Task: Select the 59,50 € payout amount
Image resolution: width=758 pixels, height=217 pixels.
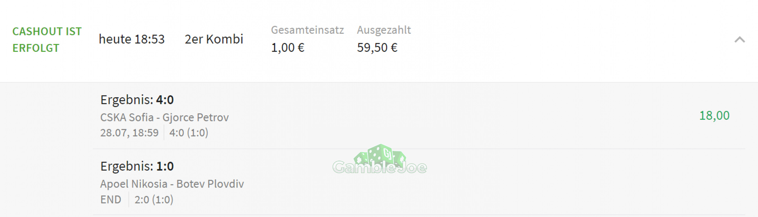Action: [x=377, y=48]
